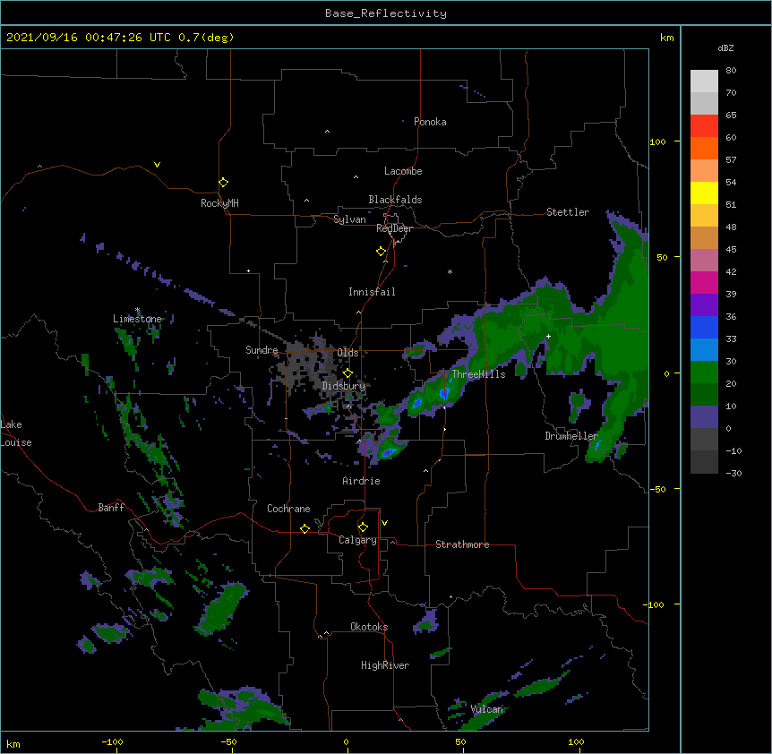Image resolution: width=772 pixels, height=754 pixels.
Task: Click the yellow station marker near RockyMH
Action: click(x=223, y=182)
